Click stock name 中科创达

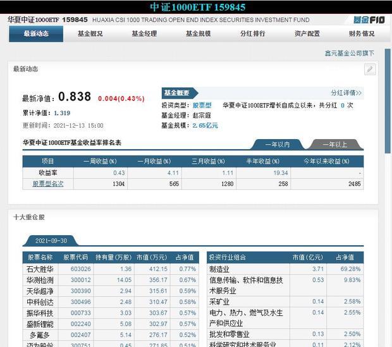click(x=40, y=302)
